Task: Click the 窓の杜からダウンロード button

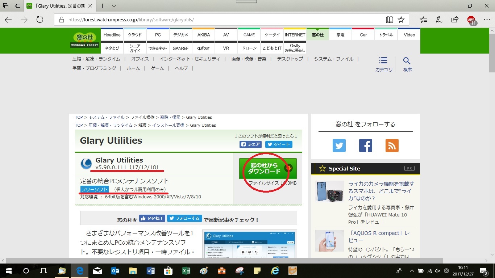Action: click(x=268, y=168)
